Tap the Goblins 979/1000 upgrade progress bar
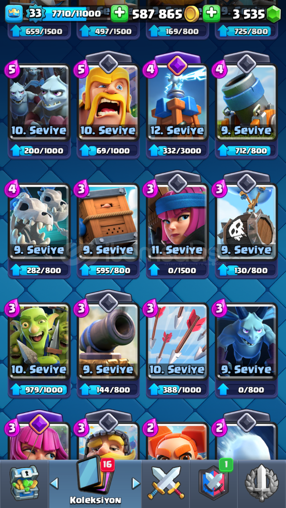 tap(39, 390)
